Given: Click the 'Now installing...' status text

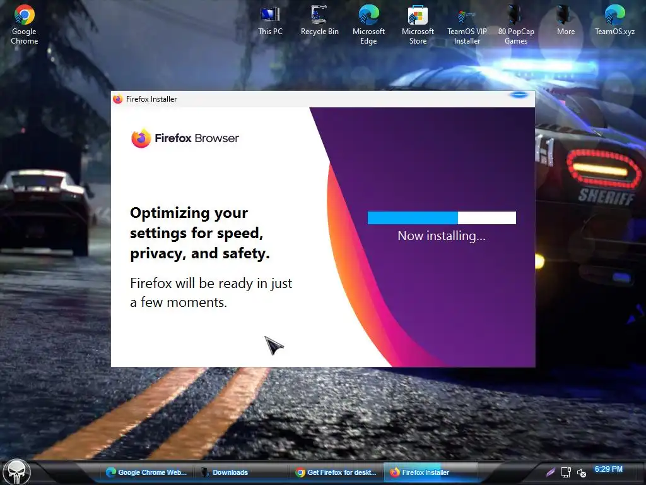Looking at the screenshot, I should coord(442,236).
